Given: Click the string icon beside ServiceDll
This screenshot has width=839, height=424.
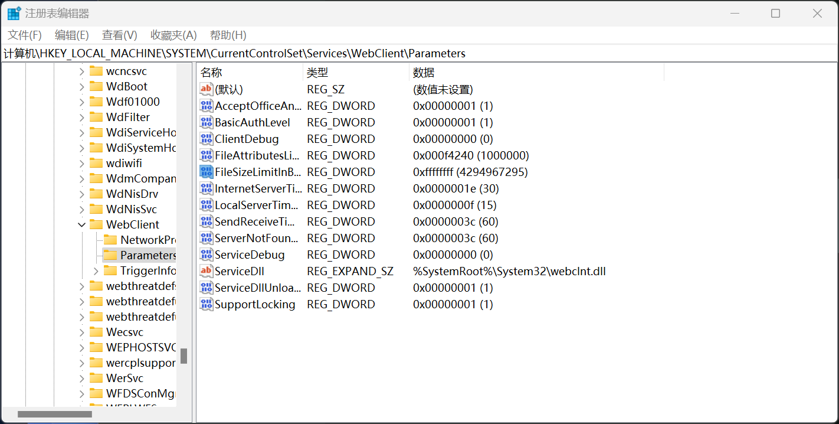Looking at the screenshot, I should tap(206, 271).
